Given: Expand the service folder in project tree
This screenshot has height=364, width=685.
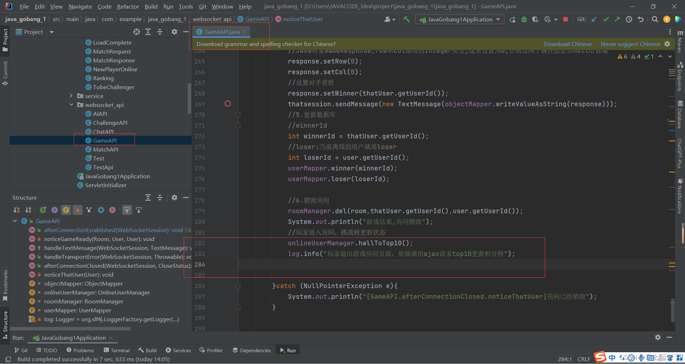Looking at the screenshot, I should [x=71, y=96].
